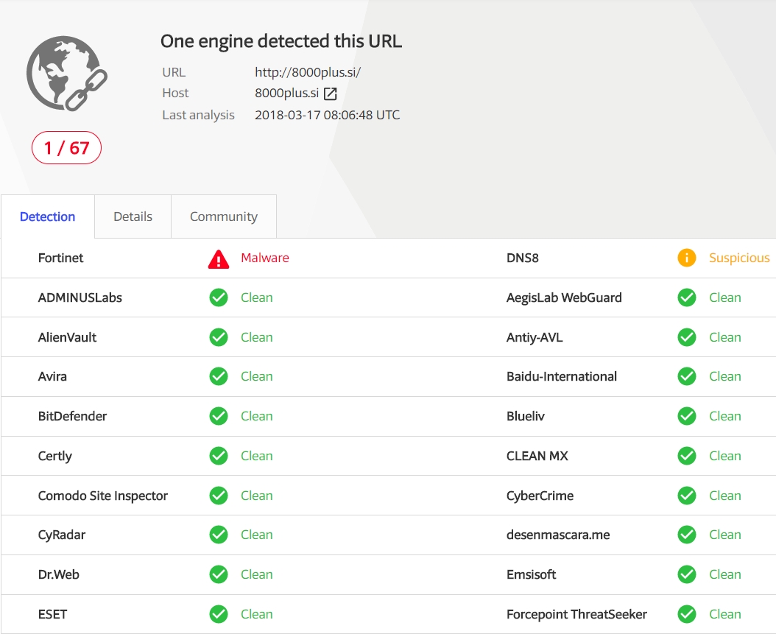Click the 8000plus.si host link
Screen dimensions: 776x634
pyautogui.click(x=286, y=94)
